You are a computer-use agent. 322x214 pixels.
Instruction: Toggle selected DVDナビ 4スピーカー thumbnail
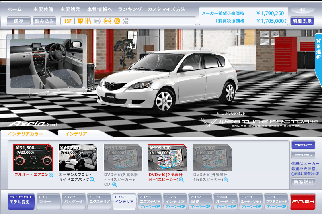167,157
